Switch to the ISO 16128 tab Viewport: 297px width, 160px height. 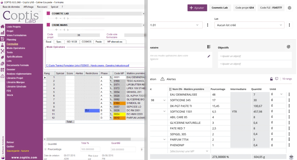pyautogui.click(x=72, y=42)
